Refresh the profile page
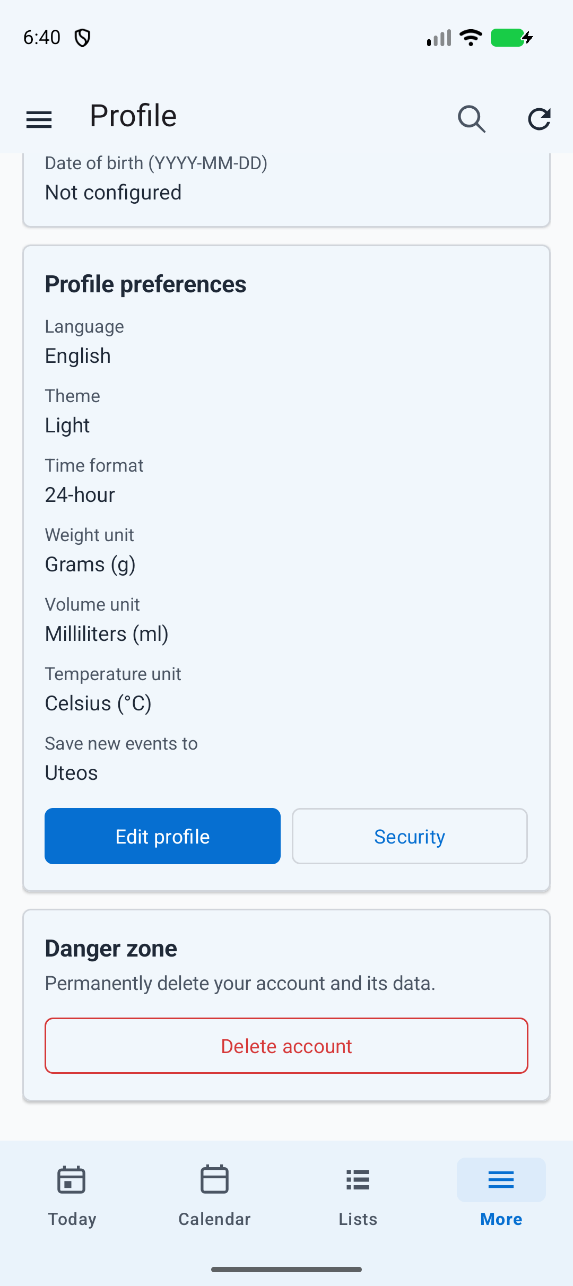This screenshot has width=573, height=1286. point(539,119)
